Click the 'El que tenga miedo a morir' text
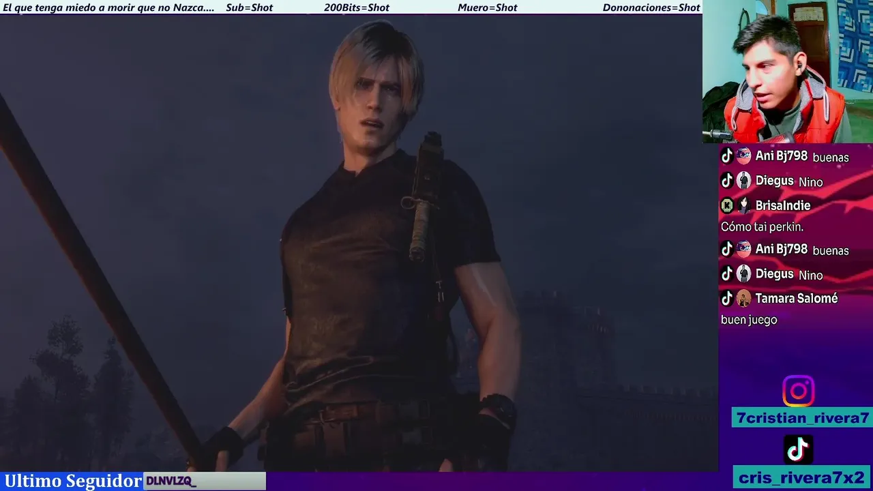The width and height of the screenshot is (873, 491). pos(108,8)
